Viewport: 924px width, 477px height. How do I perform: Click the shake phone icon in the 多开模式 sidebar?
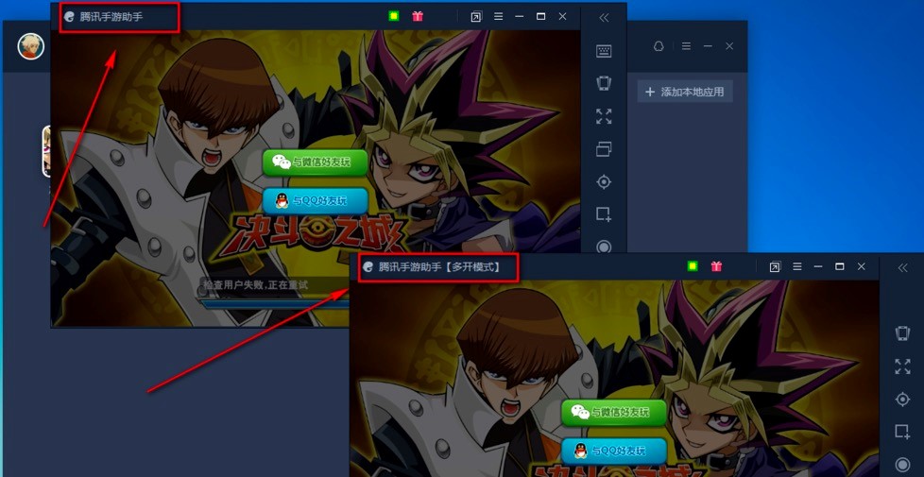902,333
